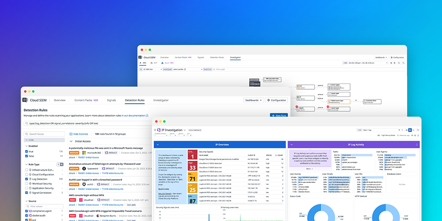442x221 pixels.
Task: Click the 1password source icon
Action: click(84, 168)
